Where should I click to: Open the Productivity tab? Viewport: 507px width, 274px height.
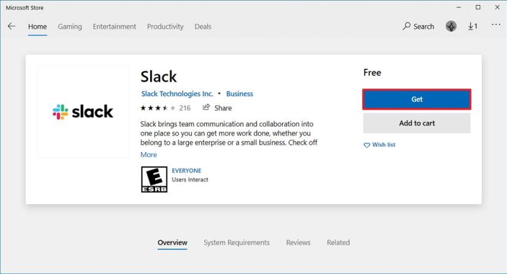(x=166, y=26)
